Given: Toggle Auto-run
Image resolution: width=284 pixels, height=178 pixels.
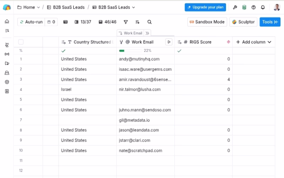Looking at the screenshot, I should click(x=31, y=22).
